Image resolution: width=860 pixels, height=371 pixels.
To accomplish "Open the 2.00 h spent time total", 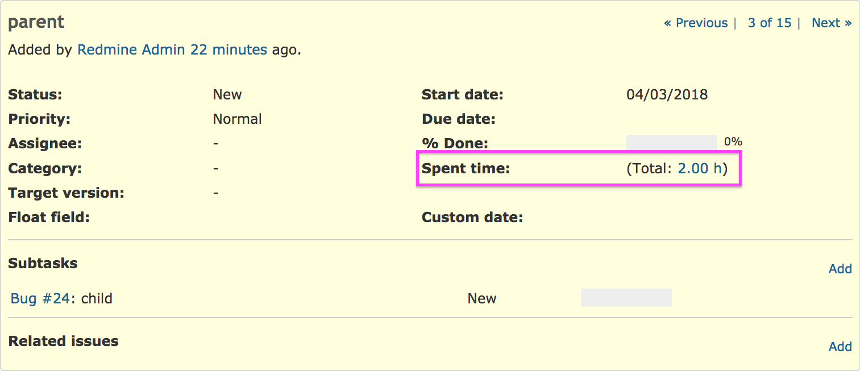I will tap(699, 169).
